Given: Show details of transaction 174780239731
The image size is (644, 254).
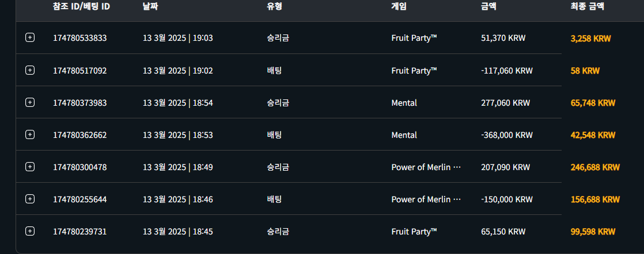Looking at the screenshot, I should tap(30, 231).
